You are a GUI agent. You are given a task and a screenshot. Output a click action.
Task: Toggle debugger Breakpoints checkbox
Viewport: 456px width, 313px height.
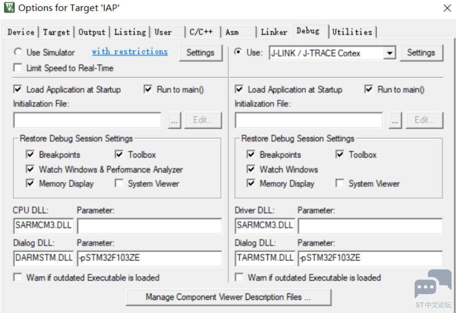click(251, 154)
